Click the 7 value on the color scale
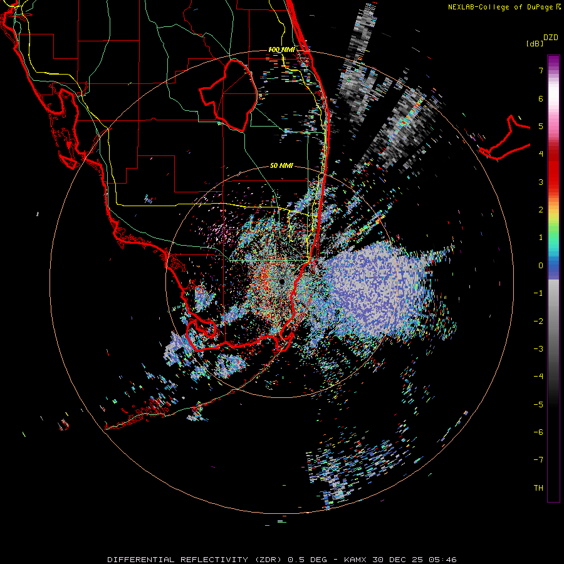564x564 pixels. pos(540,70)
